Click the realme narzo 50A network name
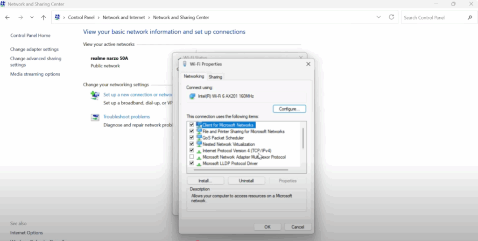 pos(109,58)
